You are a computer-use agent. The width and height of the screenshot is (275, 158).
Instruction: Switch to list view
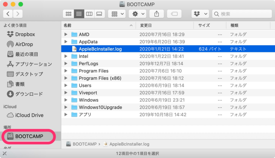79,14
